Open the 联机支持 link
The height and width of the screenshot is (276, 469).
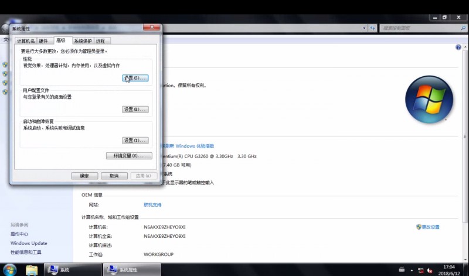click(152, 205)
